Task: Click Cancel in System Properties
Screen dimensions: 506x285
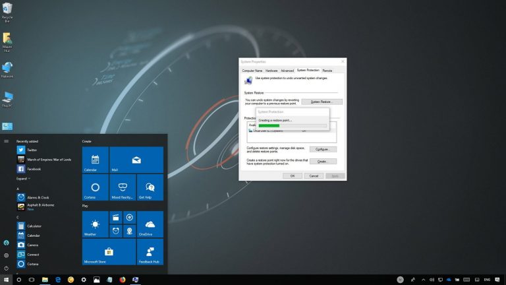Action: pos(314,175)
